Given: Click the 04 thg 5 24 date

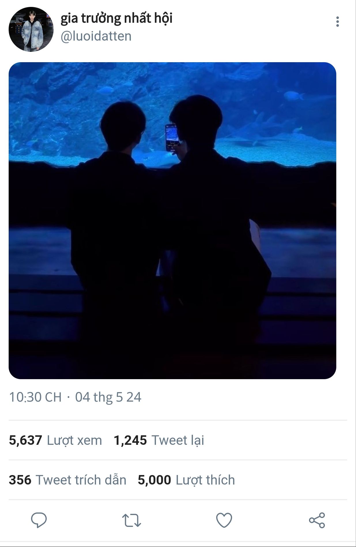Looking at the screenshot, I should coord(108,397).
